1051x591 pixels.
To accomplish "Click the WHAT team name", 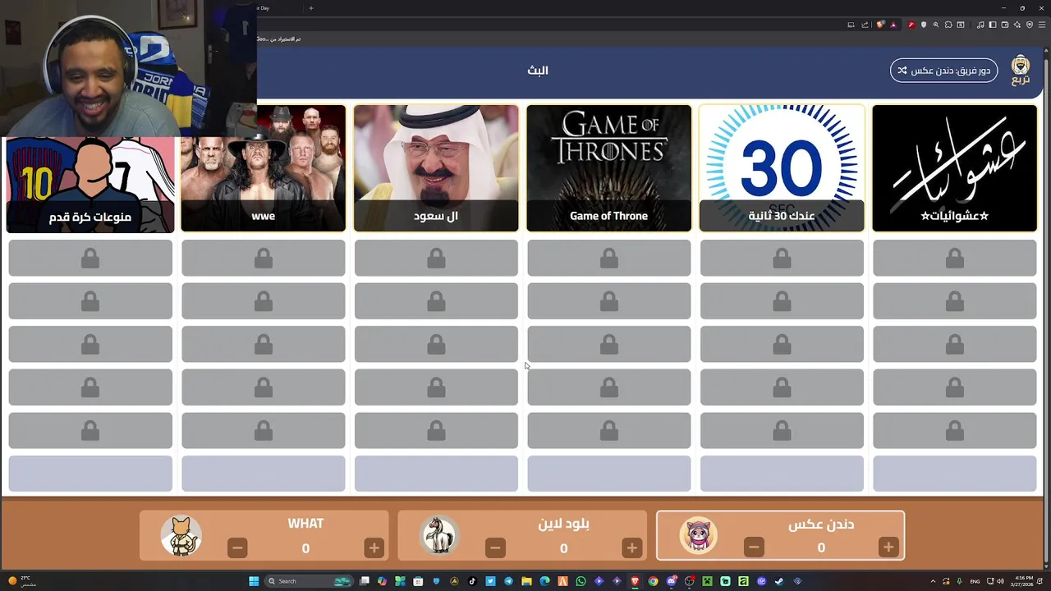I will click(x=305, y=524).
